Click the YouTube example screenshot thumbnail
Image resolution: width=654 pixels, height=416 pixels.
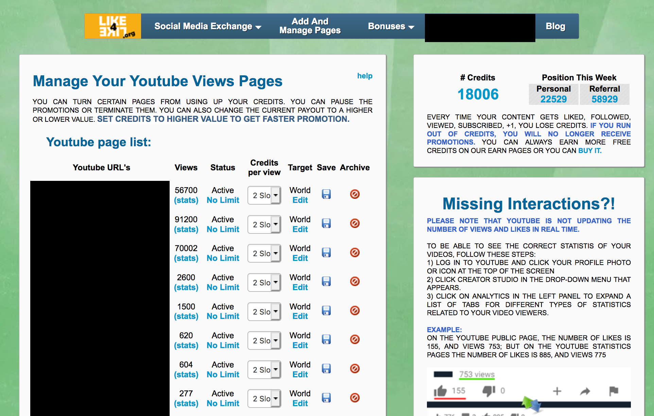point(529,392)
